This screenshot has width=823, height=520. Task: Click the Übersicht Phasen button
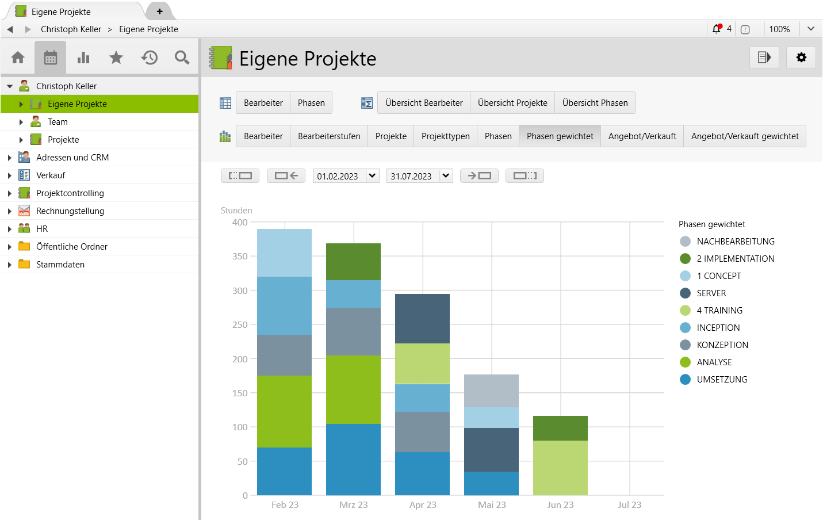pos(595,103)
